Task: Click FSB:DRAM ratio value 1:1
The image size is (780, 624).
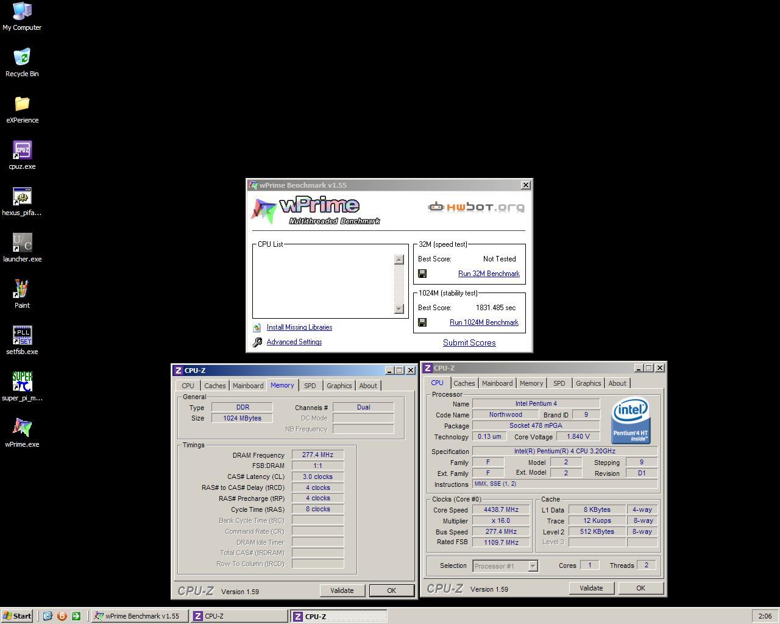Action: point(317,466)
